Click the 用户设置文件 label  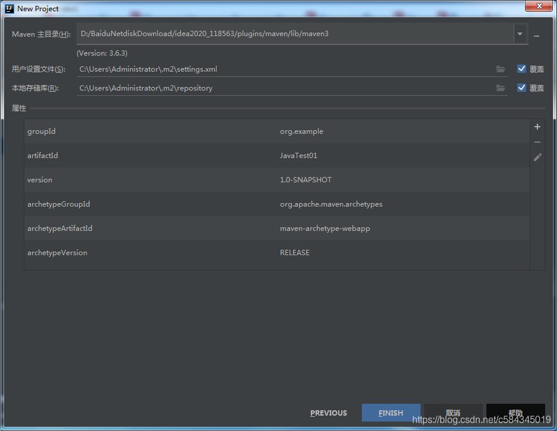[x=39, y=69]
